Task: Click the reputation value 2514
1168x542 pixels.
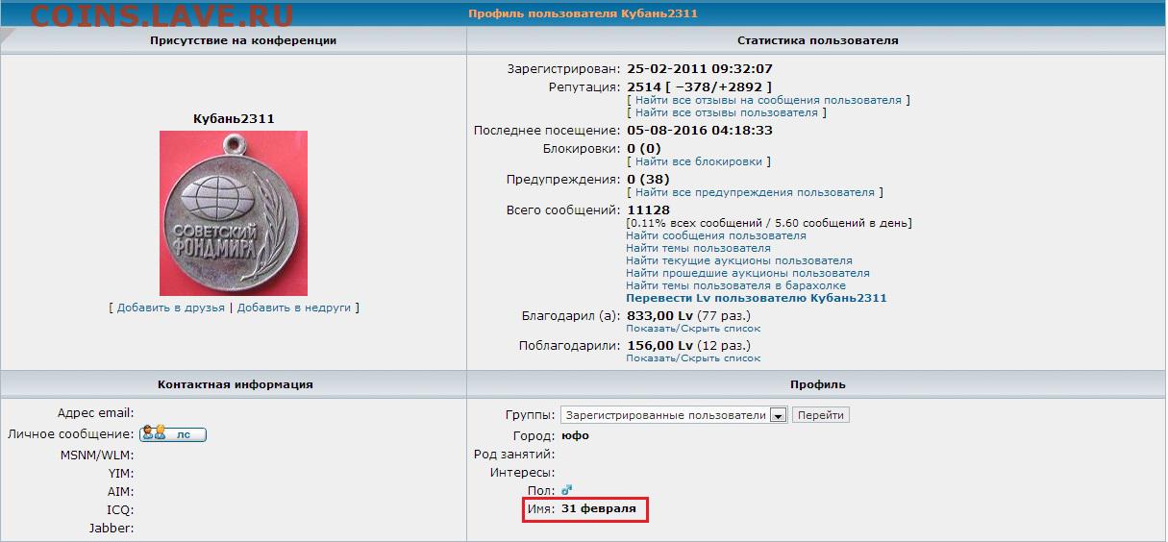Action: coord(642,86)
